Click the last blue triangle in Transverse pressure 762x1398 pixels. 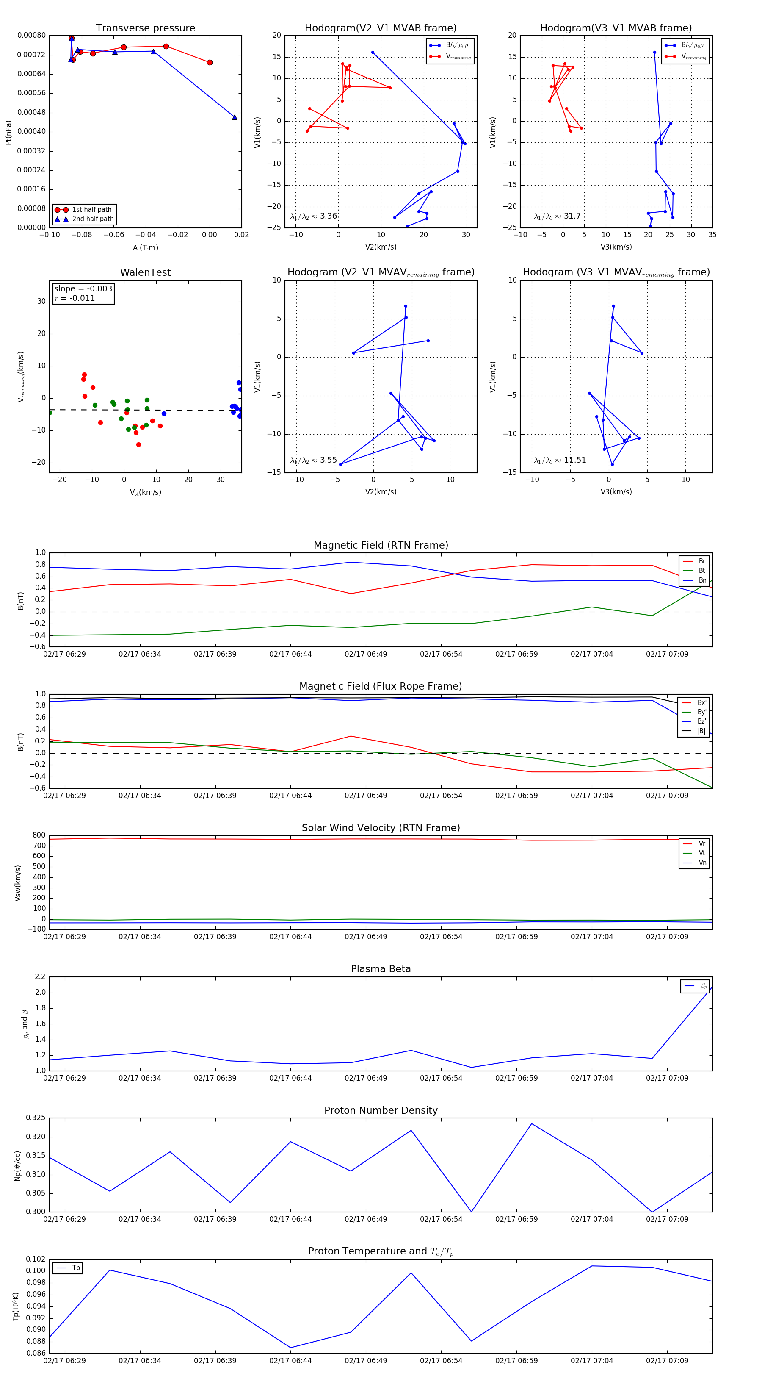click(235, 117)
